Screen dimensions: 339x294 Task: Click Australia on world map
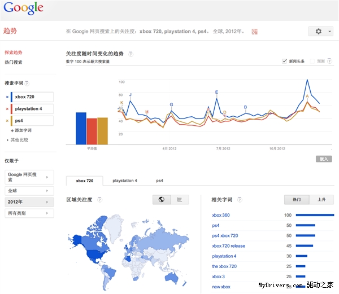[172, 278]
